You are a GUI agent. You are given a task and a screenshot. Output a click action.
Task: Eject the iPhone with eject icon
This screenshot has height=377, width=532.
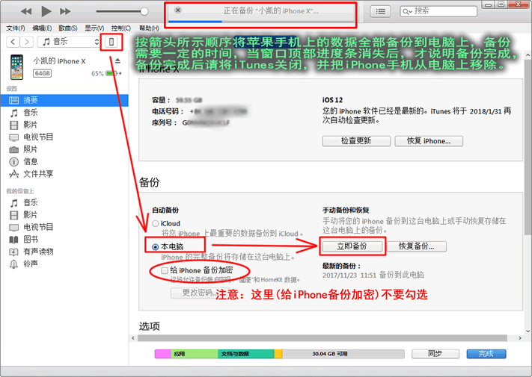pos(117,61)
